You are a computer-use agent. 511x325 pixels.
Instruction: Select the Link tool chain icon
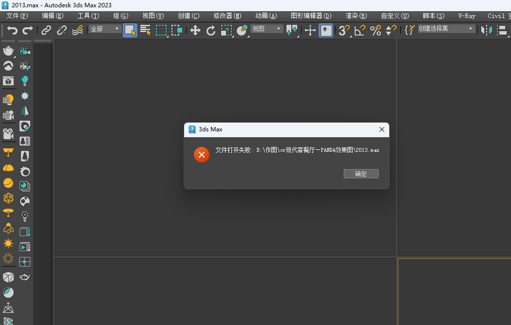click(46, 30)
